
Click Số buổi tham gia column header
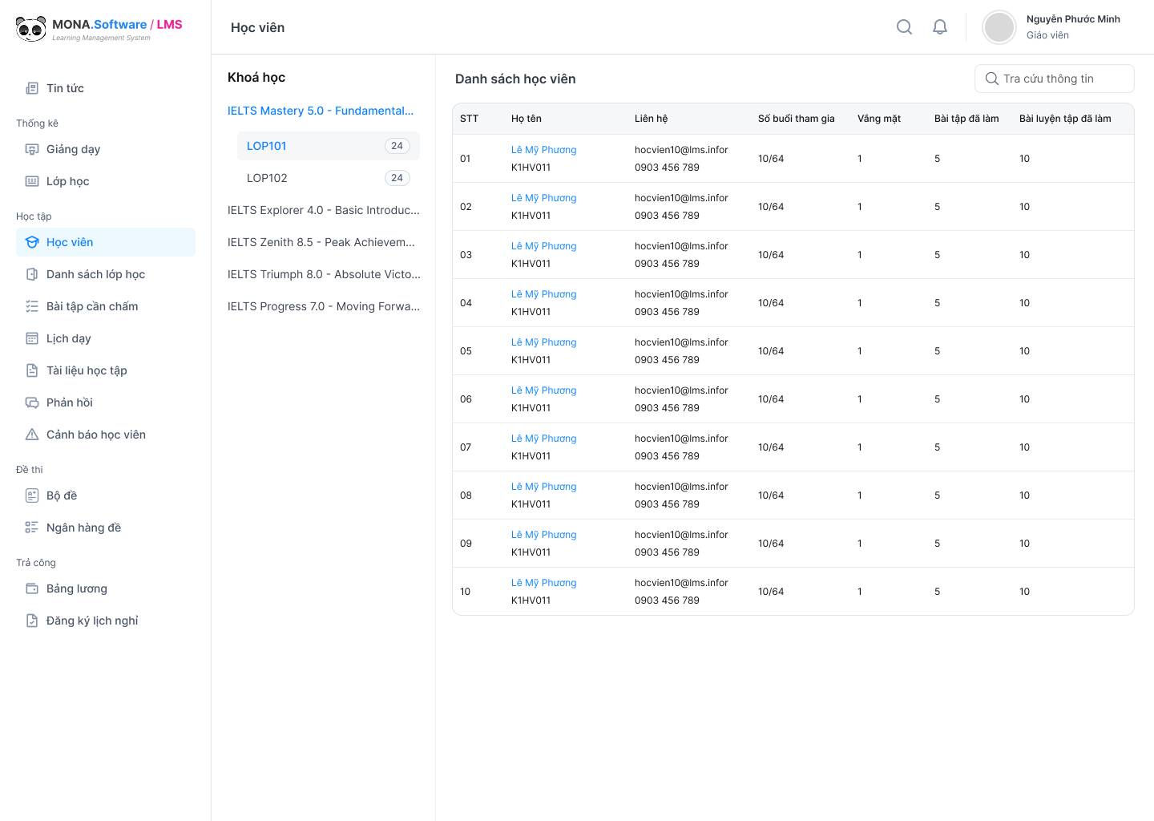[x=797, y=119]
